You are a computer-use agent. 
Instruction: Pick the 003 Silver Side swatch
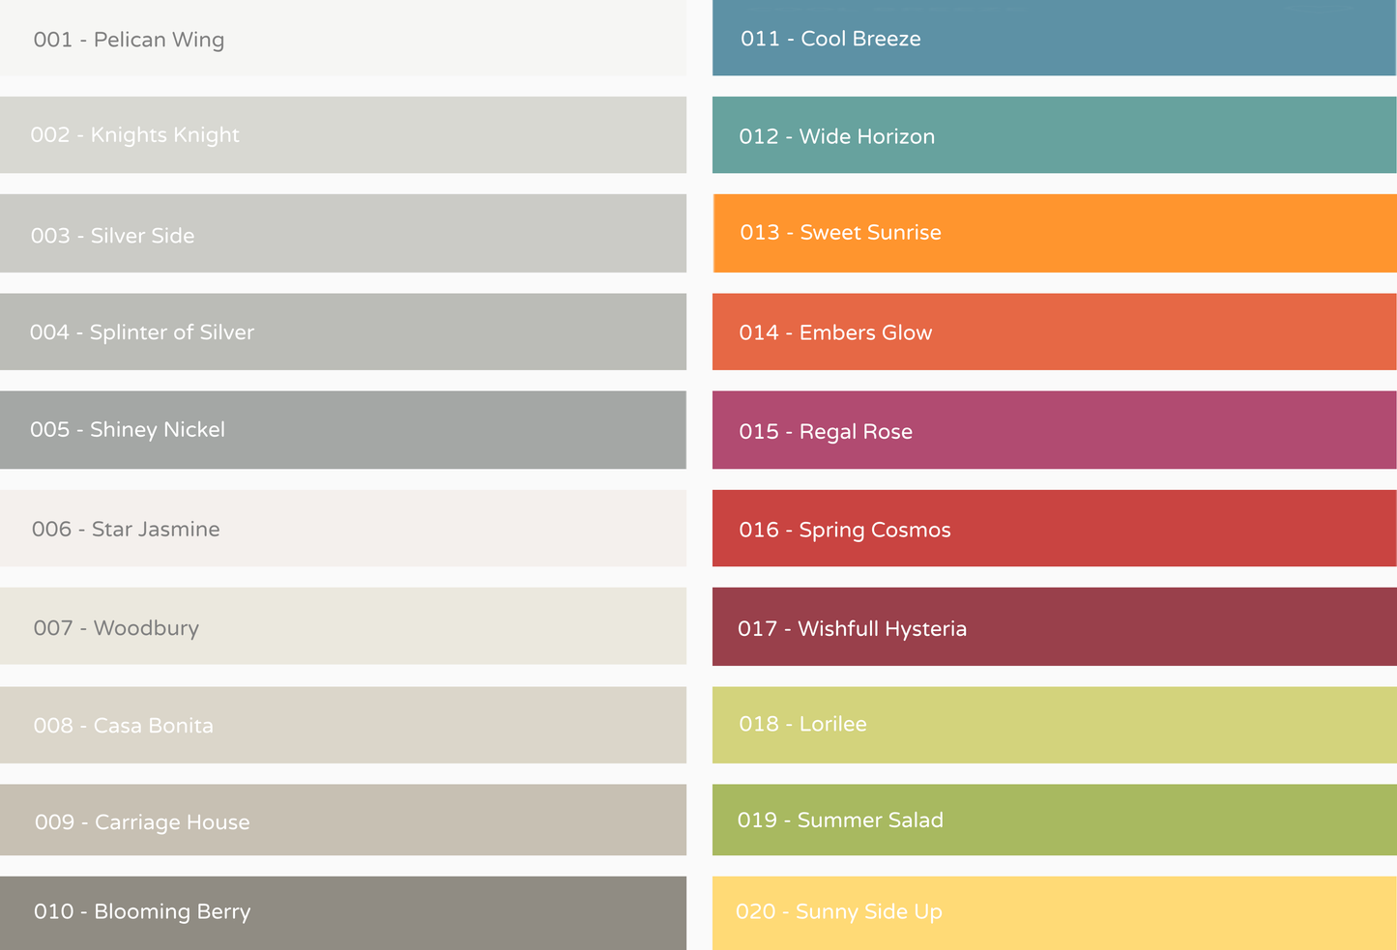pos(343,234)
